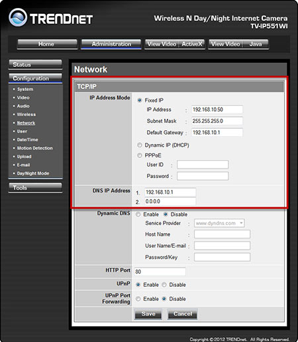Select the Fixed IP radio option
298x342 pixels.
[140, 100]
